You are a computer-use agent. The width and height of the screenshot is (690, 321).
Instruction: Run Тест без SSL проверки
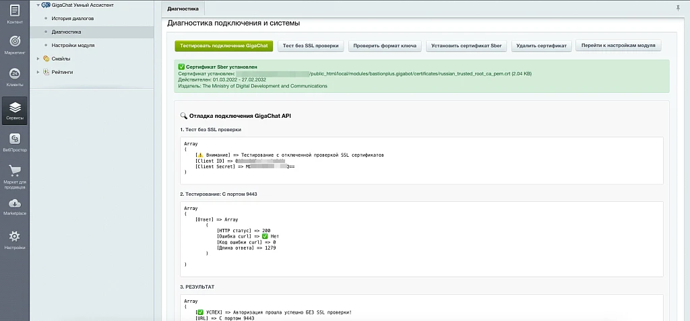311,46
